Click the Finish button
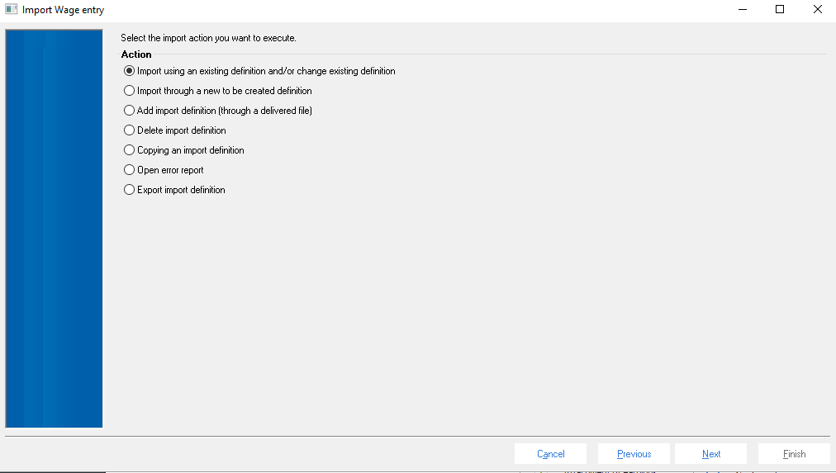The height and width of the screenshot is (473, 836). (794, 454)
